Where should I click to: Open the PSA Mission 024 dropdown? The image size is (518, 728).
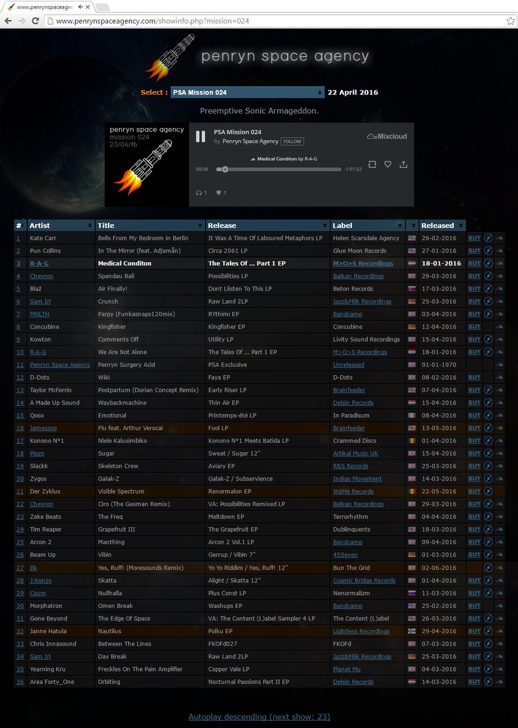[247, 92]
